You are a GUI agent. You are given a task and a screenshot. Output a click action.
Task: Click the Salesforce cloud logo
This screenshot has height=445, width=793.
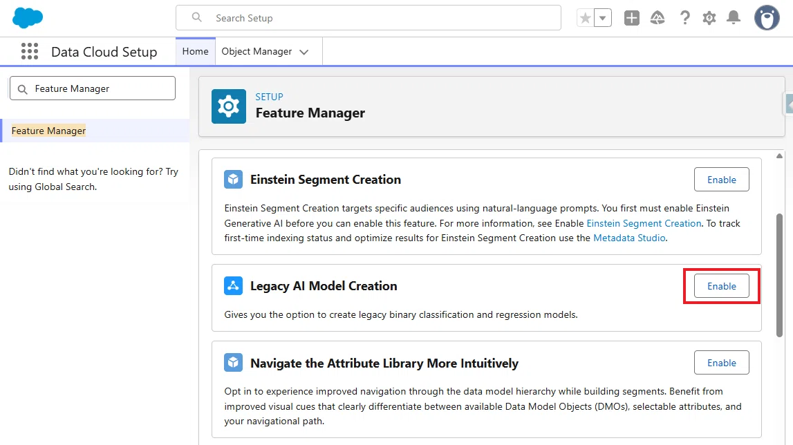(x=28, y=18)
